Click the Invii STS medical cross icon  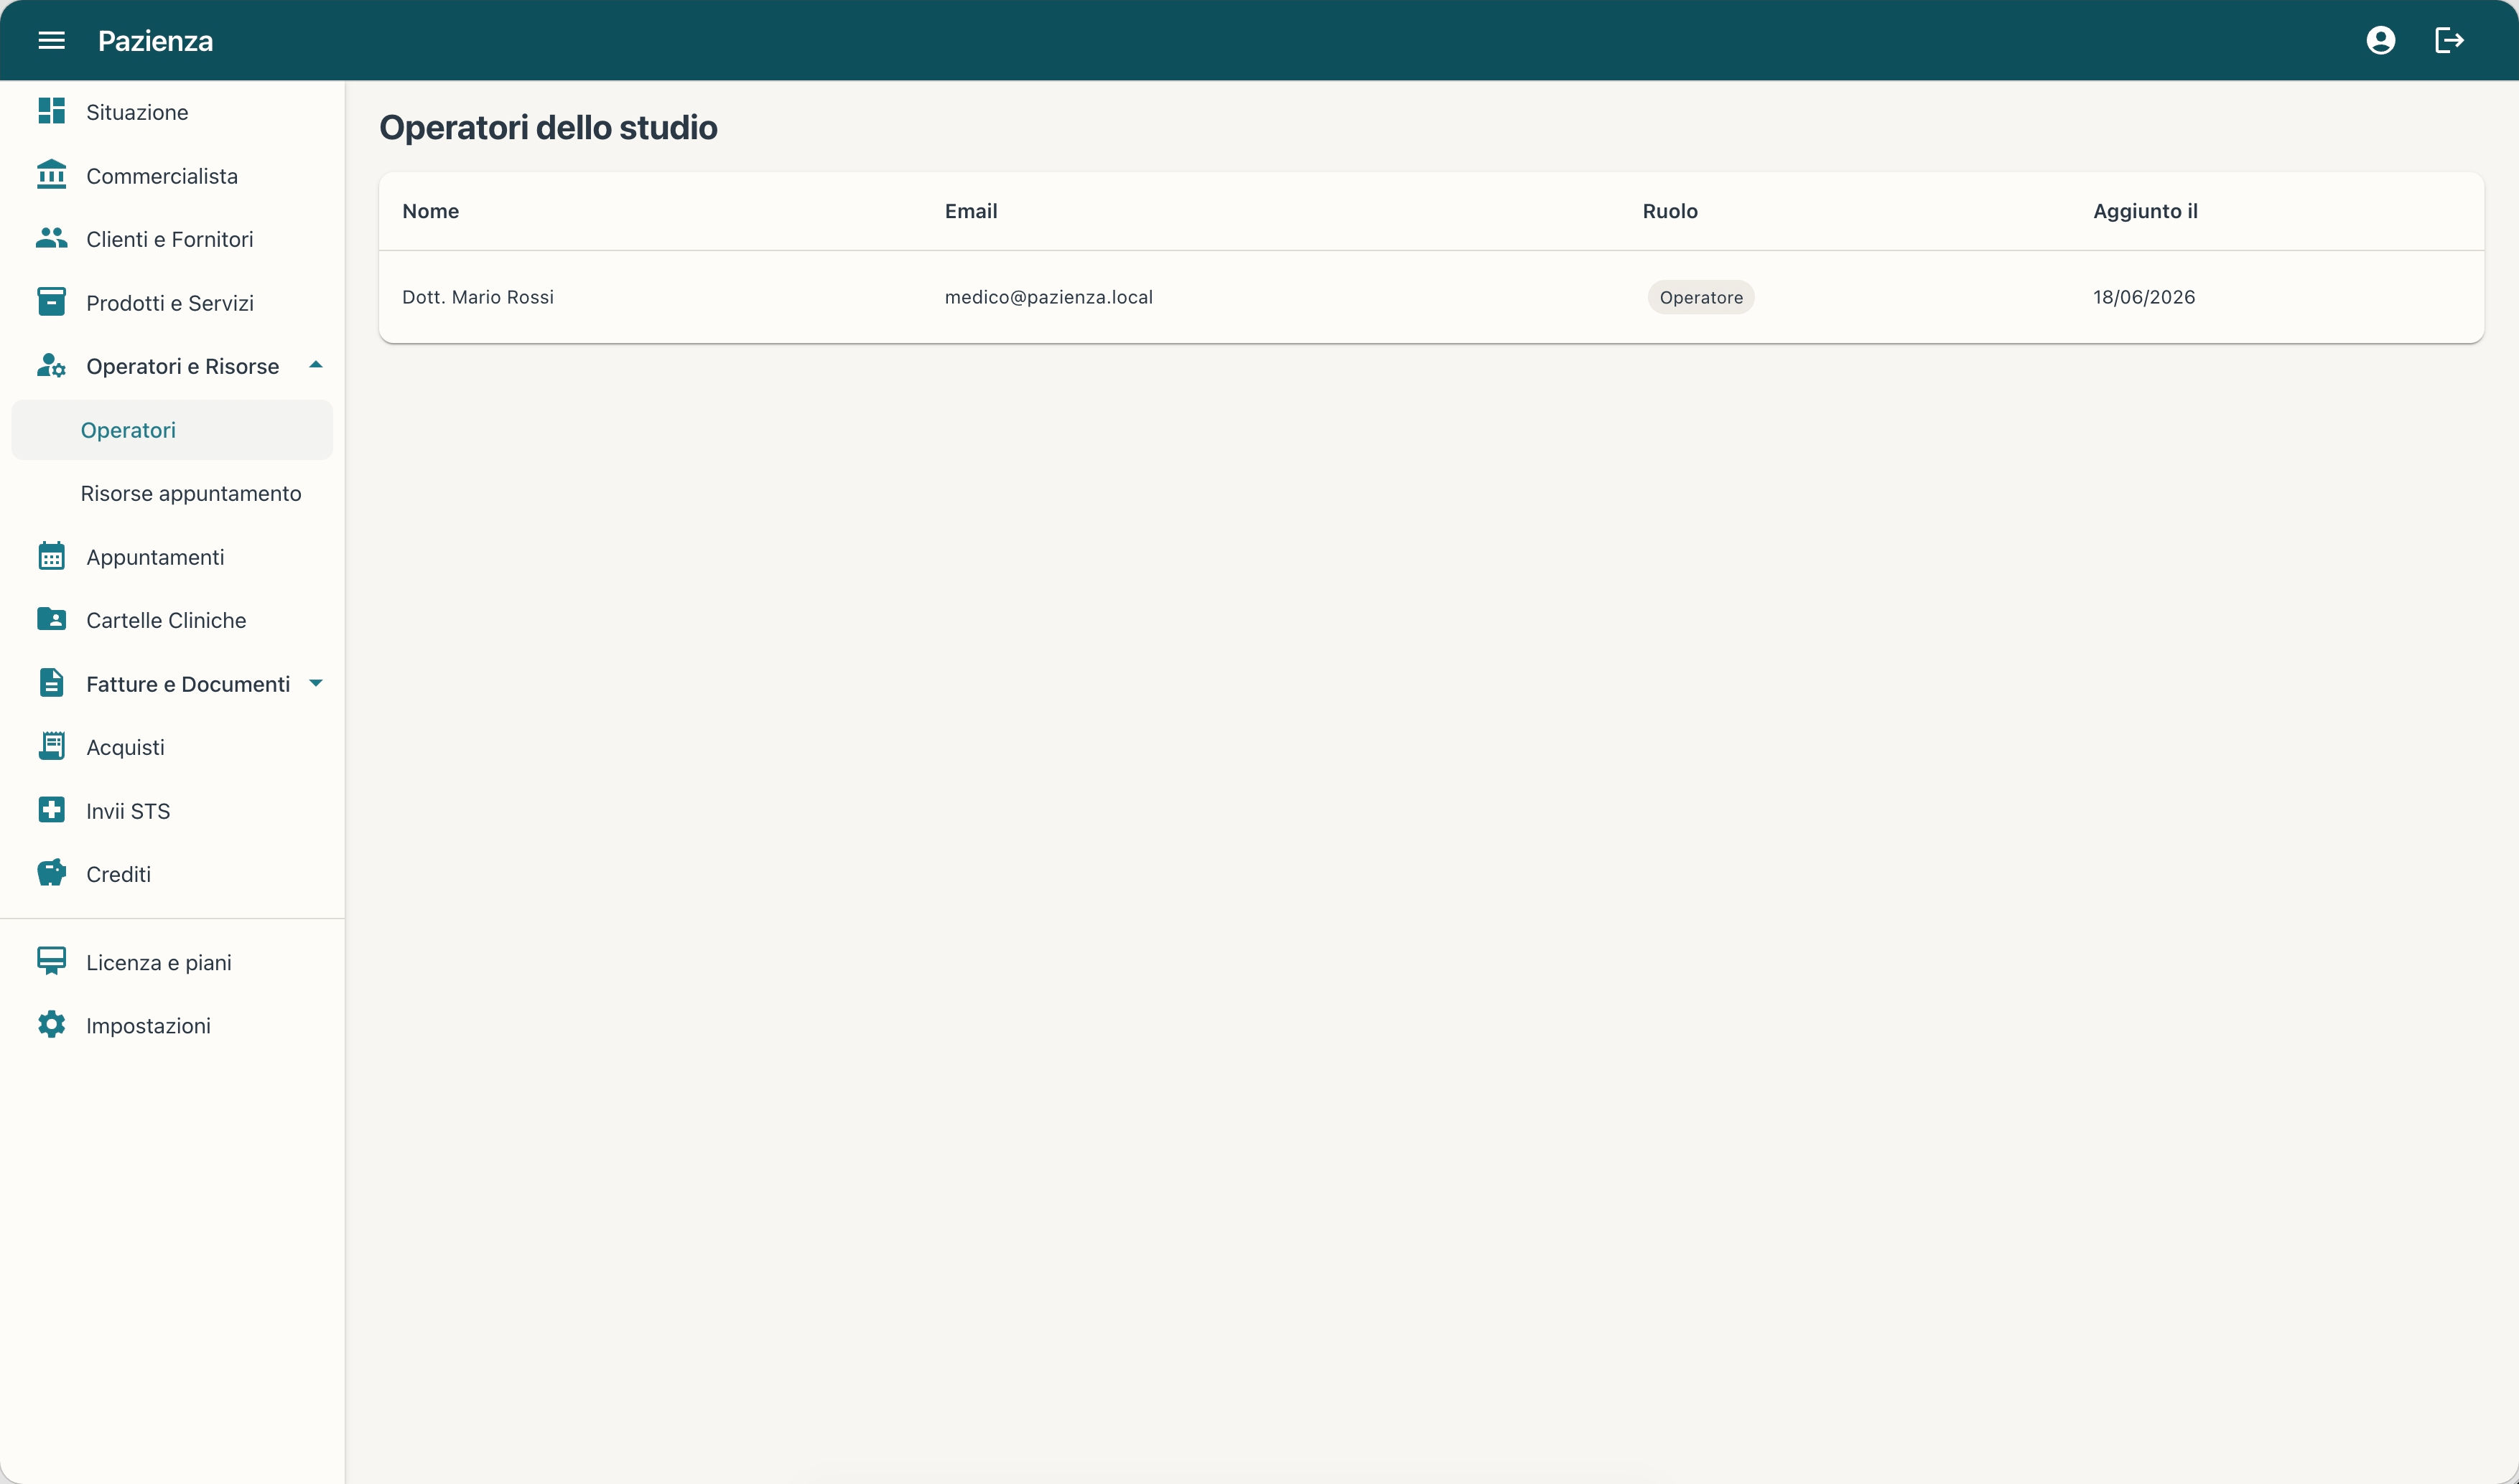(x=51, y=809)
